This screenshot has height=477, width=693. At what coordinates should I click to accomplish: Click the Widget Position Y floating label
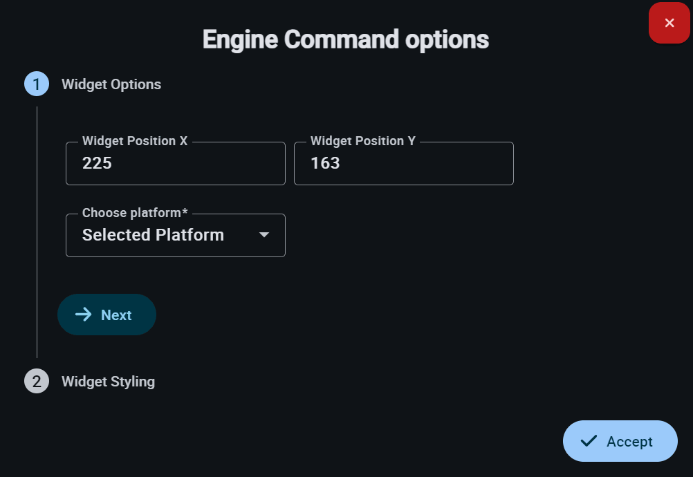click(363, 141)
